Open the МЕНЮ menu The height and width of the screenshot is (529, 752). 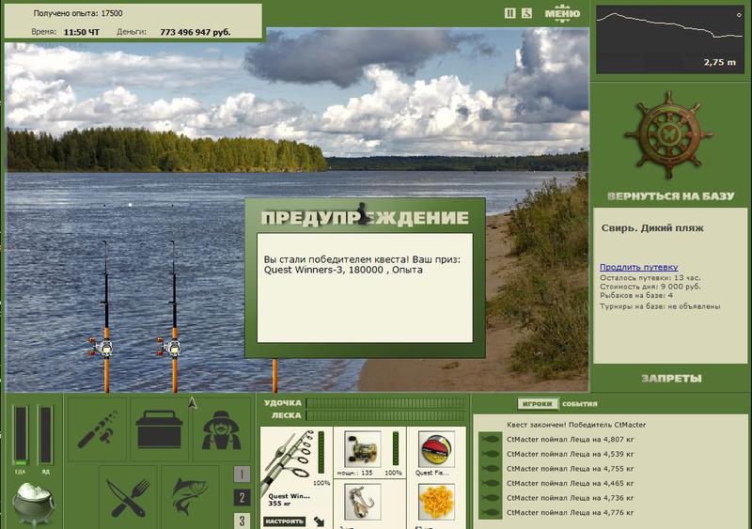click(x=562, y=13)
